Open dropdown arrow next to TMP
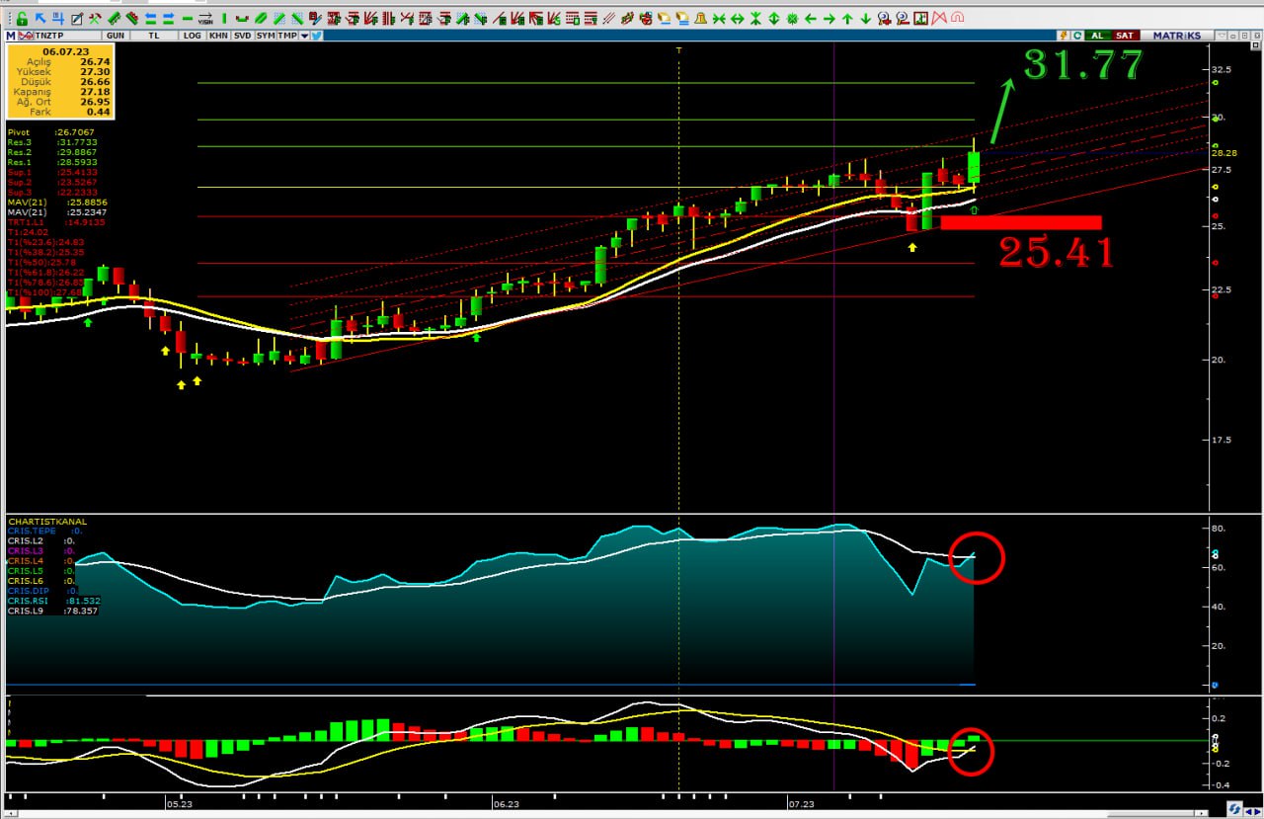 point(302,36)
